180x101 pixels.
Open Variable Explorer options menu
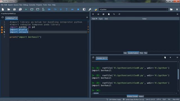pos(177,14)
